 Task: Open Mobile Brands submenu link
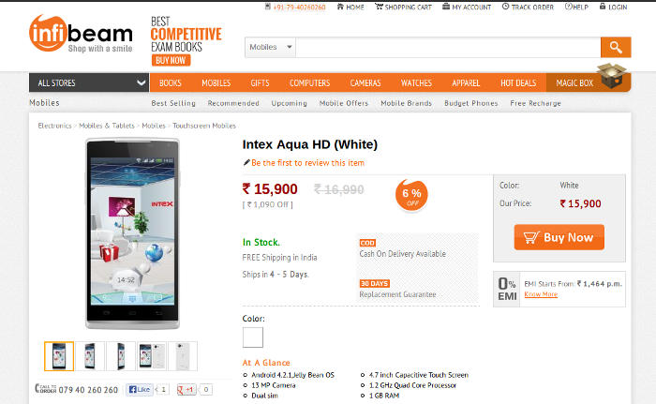(x=406, y=103)
